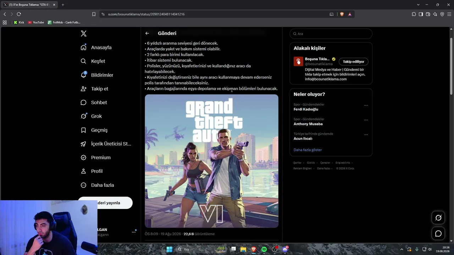Open Leo AI assistant

tap(435, 14)
